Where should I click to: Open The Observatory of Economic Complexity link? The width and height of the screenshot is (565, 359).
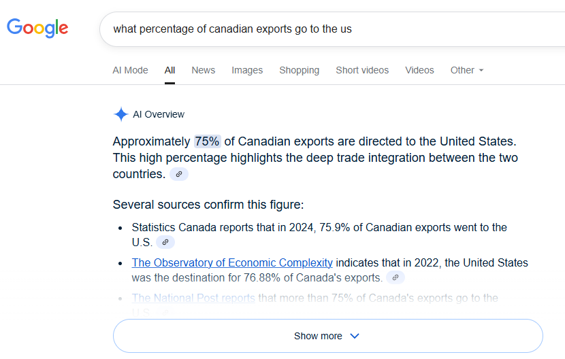click(232, 263)
